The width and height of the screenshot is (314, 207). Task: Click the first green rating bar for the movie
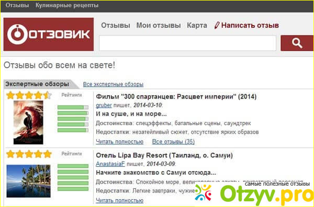[73, 107]
